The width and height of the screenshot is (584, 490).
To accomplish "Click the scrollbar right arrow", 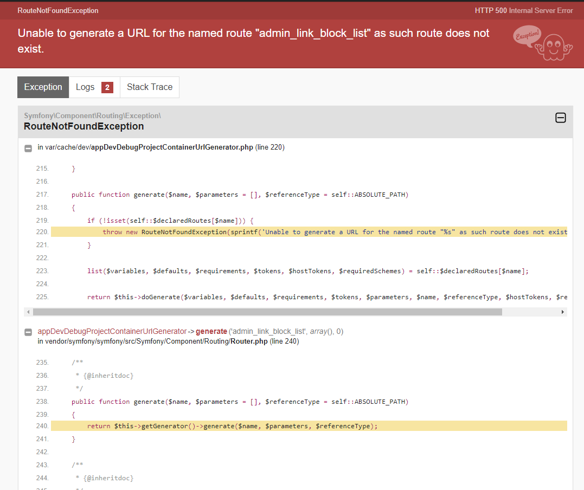I will point(562,312).
